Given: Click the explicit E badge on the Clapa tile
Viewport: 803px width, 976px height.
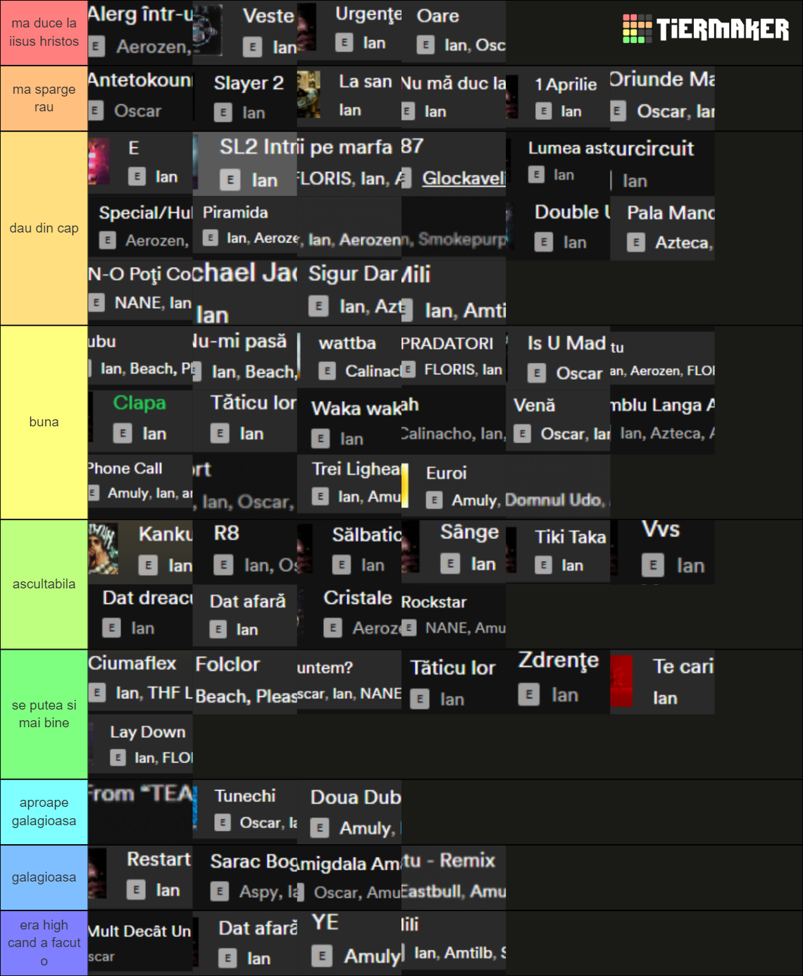Looking at the screenshot, I should (123, 433).
